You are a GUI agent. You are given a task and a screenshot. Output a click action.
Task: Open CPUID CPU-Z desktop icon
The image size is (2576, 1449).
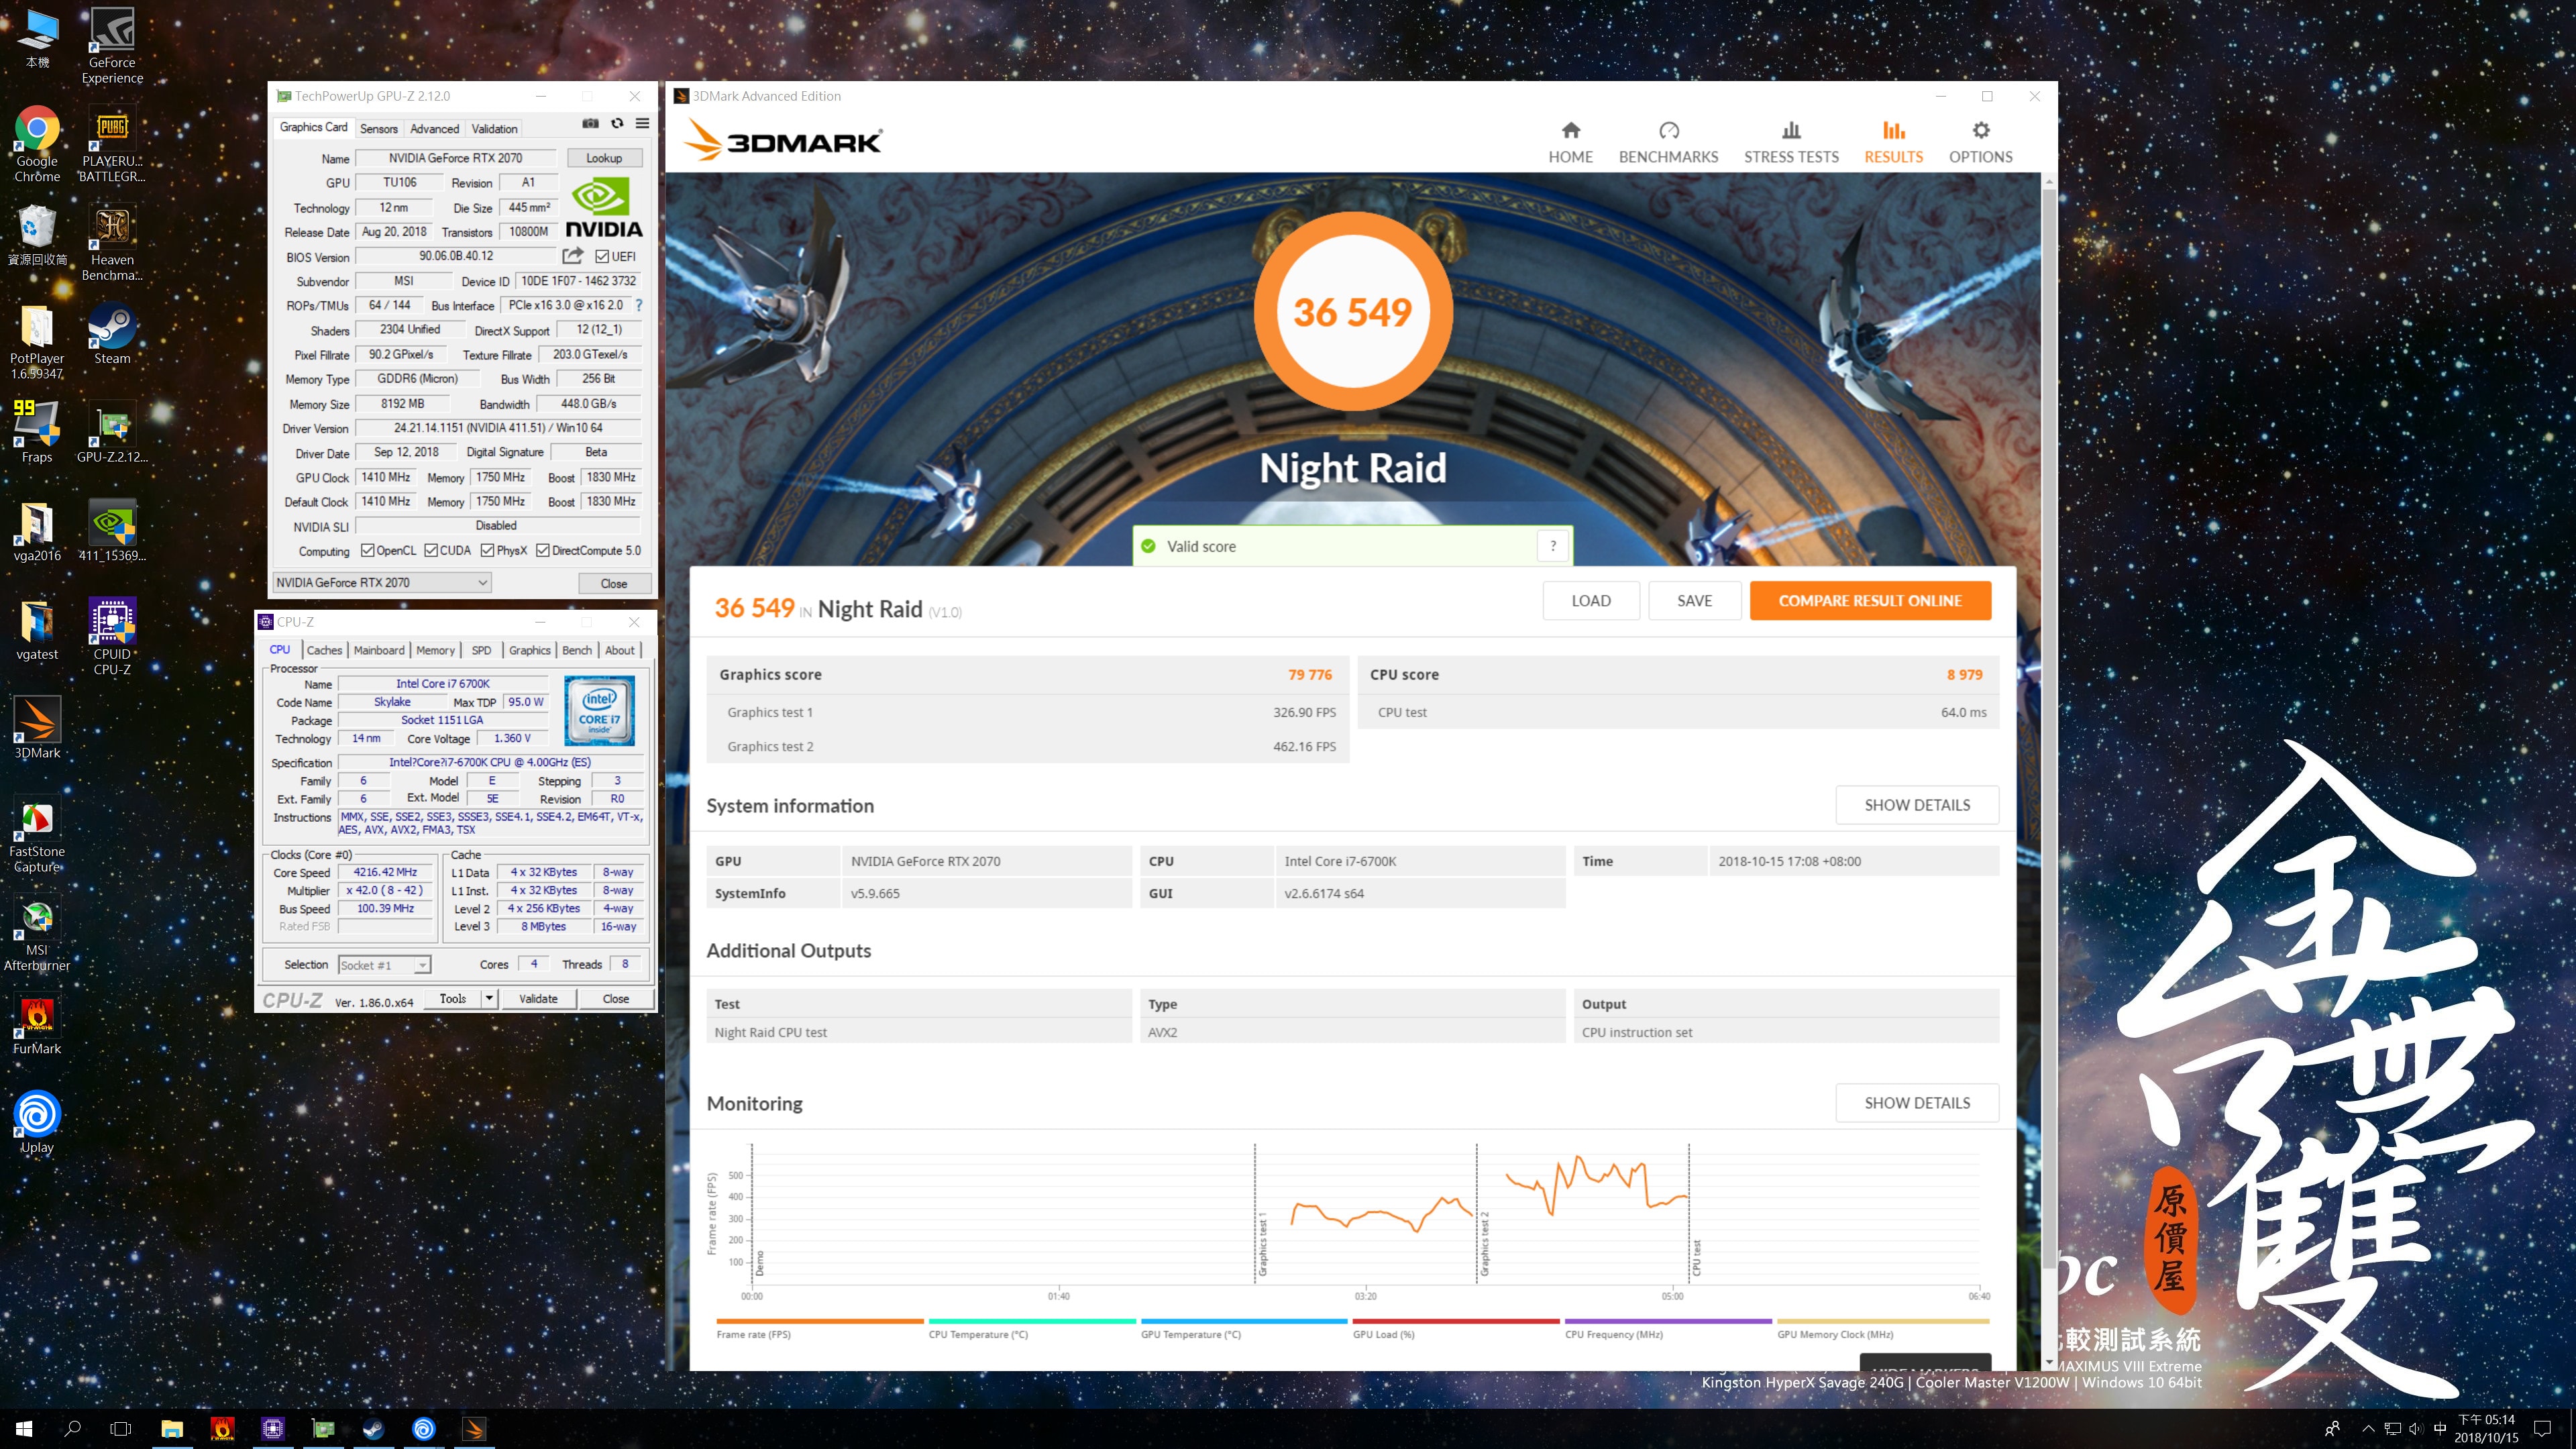coord(112,637)
